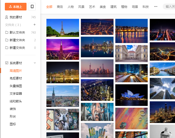175x138 pixels.
Task: Select the stained glass window photo
Action: (131, 135)
